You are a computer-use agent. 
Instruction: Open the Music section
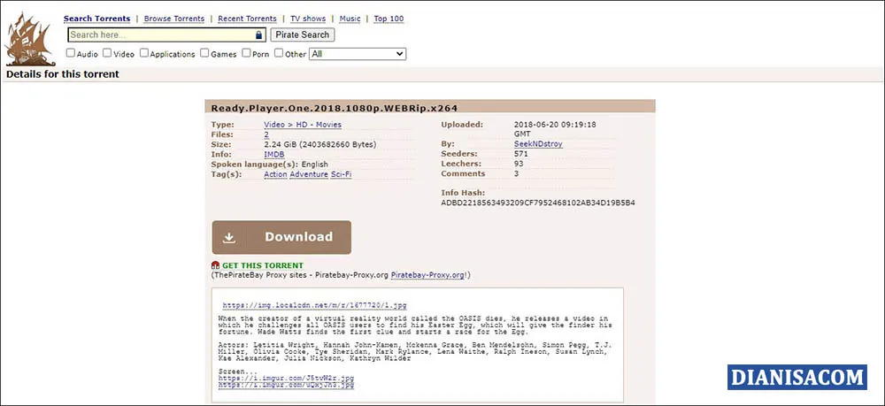click(350, 19)
